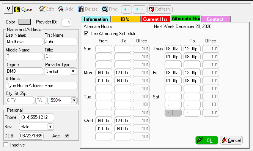This screenshot has height=151, width=253.
Task: Select the Alternate Hrs tab
Action: (186, 19)
